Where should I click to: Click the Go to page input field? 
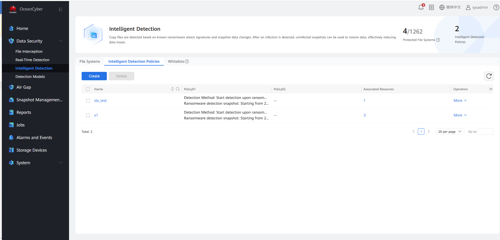[485, 132]
